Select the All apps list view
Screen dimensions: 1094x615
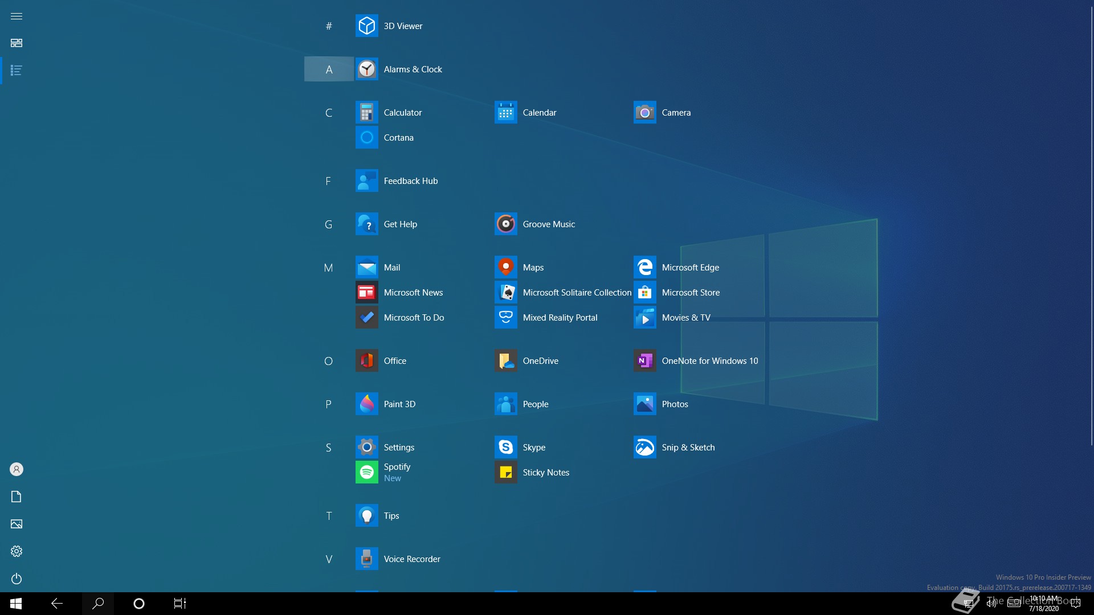pyautogui.click(x=17, y=71)
